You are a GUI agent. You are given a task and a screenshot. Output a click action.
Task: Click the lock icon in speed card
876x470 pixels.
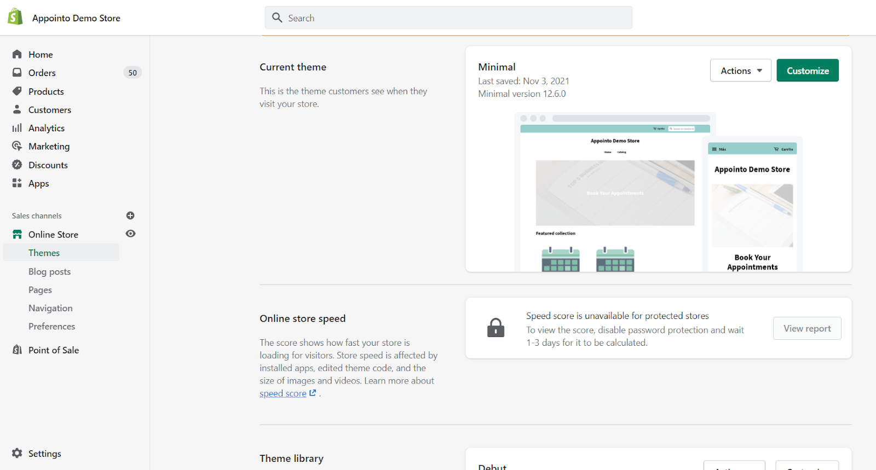(496, 328)
